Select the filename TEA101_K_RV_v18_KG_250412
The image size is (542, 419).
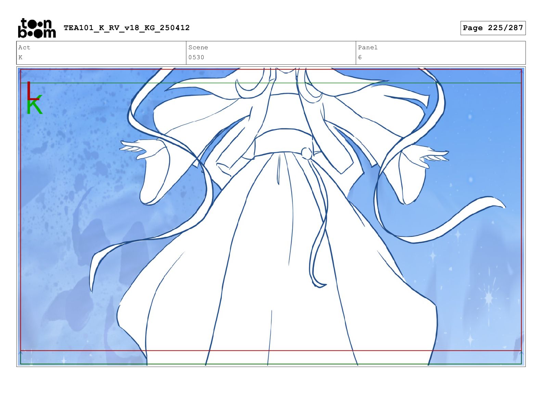127,28
